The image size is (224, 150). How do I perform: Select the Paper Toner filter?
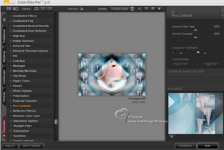[x=22, y=81]
